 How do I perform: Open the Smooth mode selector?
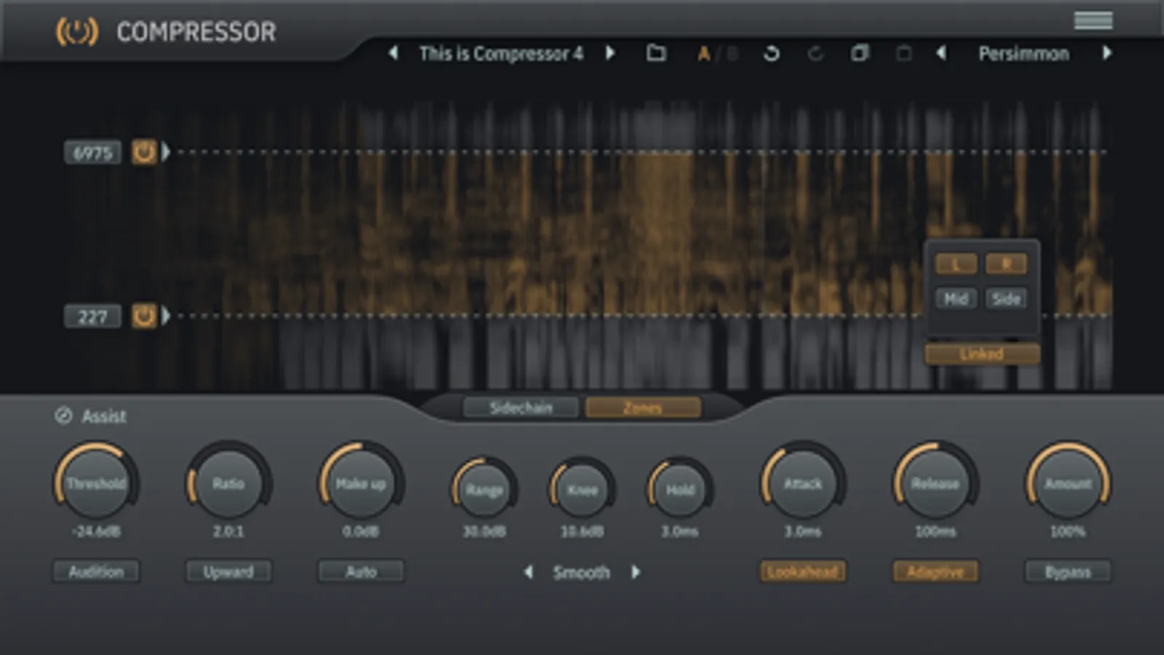click(x=582, y=573)
